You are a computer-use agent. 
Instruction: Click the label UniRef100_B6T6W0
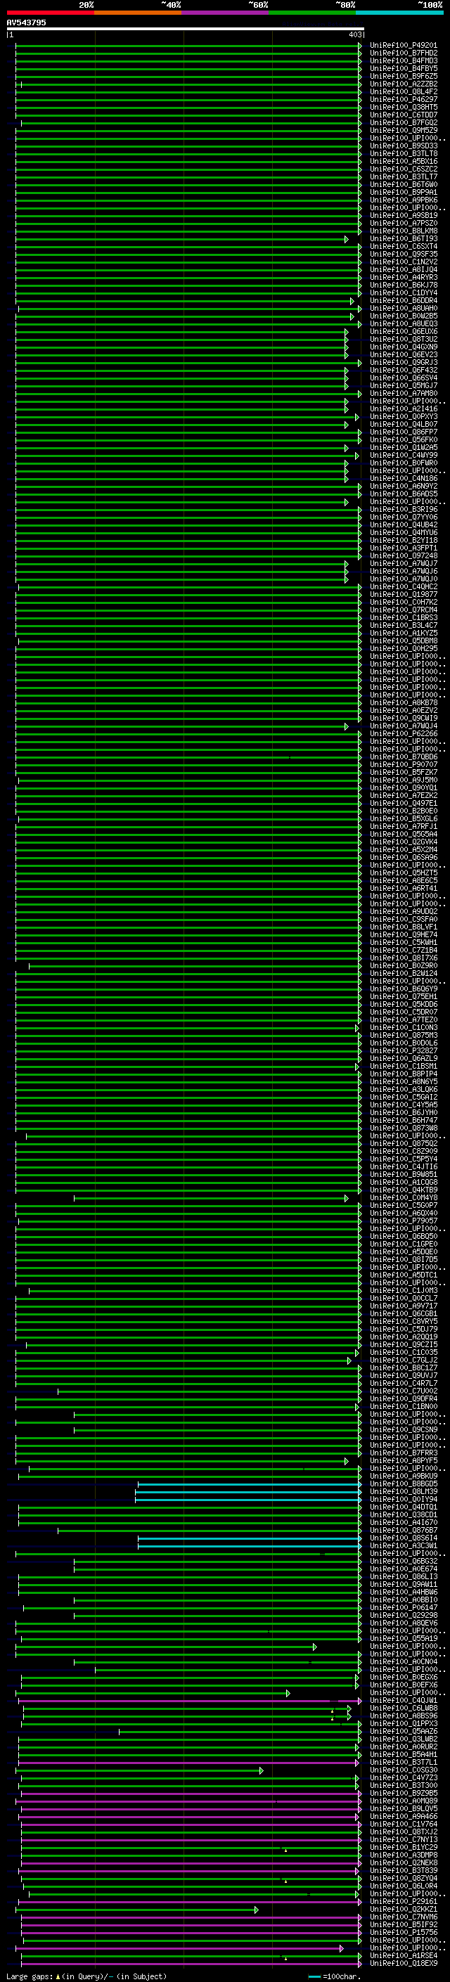404,185
